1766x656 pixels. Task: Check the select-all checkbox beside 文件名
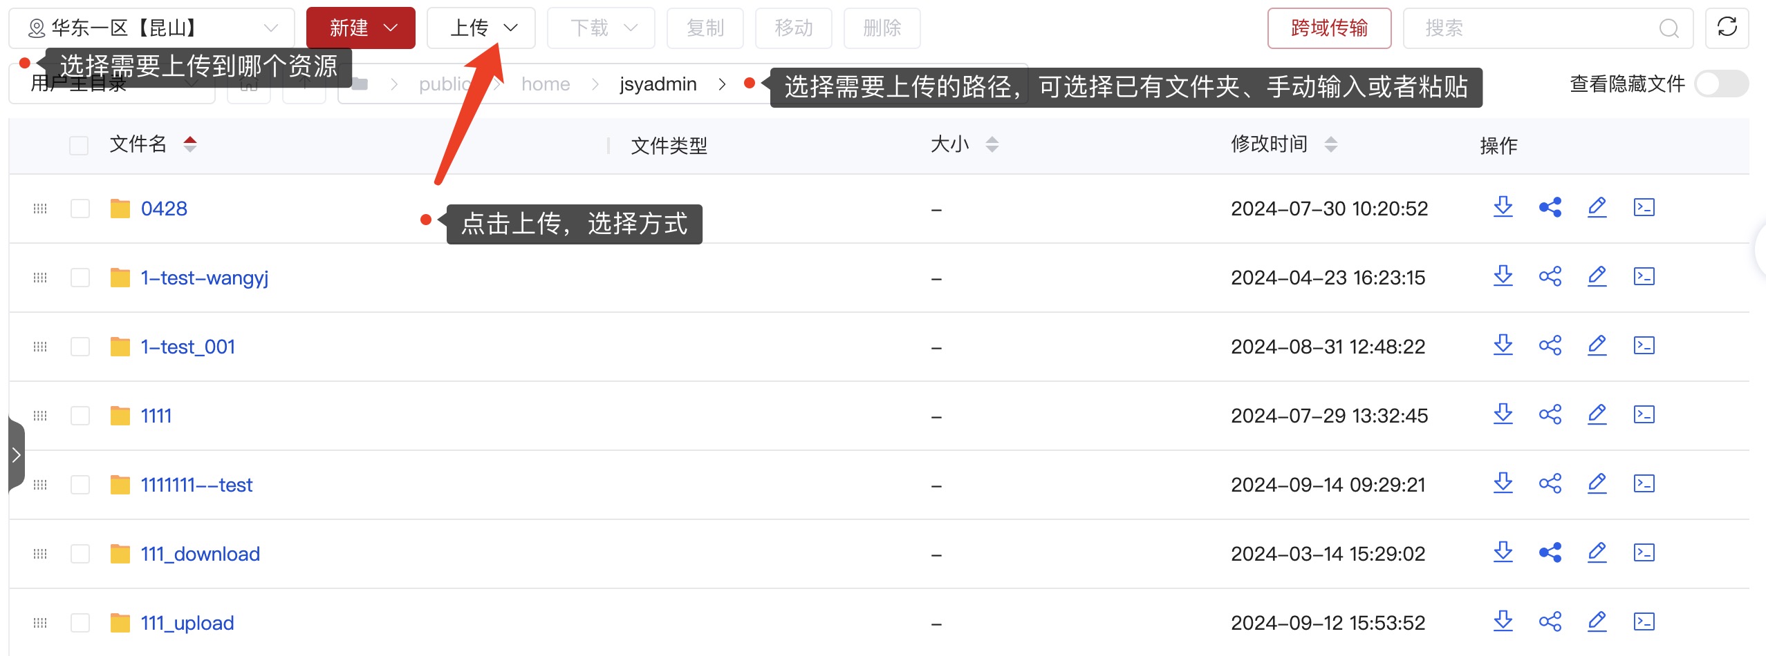click(x=79, y=145)
